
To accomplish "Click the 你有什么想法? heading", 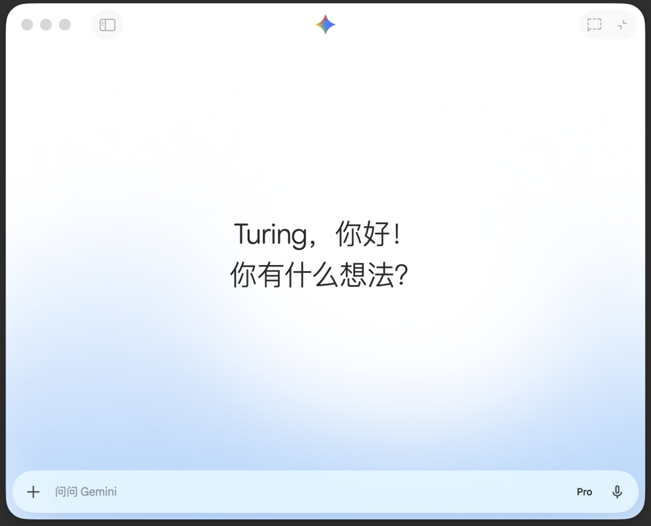I will pos(319,276).
